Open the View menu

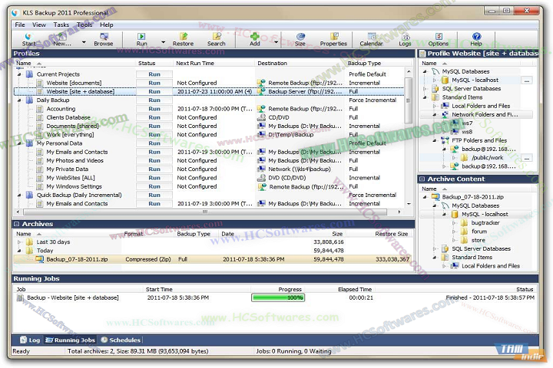(x=39, y=25)
